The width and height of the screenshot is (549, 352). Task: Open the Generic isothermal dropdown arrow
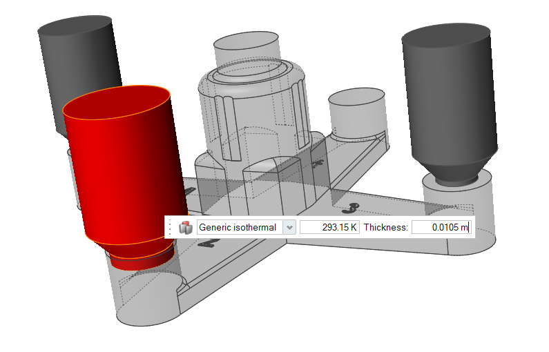pos(289,228)
